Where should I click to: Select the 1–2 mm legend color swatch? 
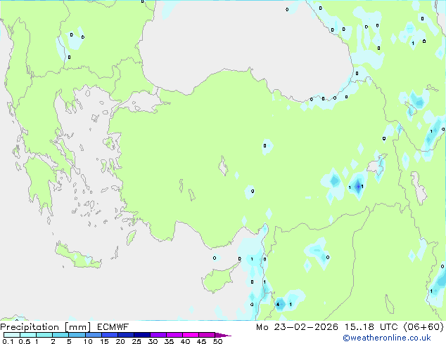coord(44,335)
